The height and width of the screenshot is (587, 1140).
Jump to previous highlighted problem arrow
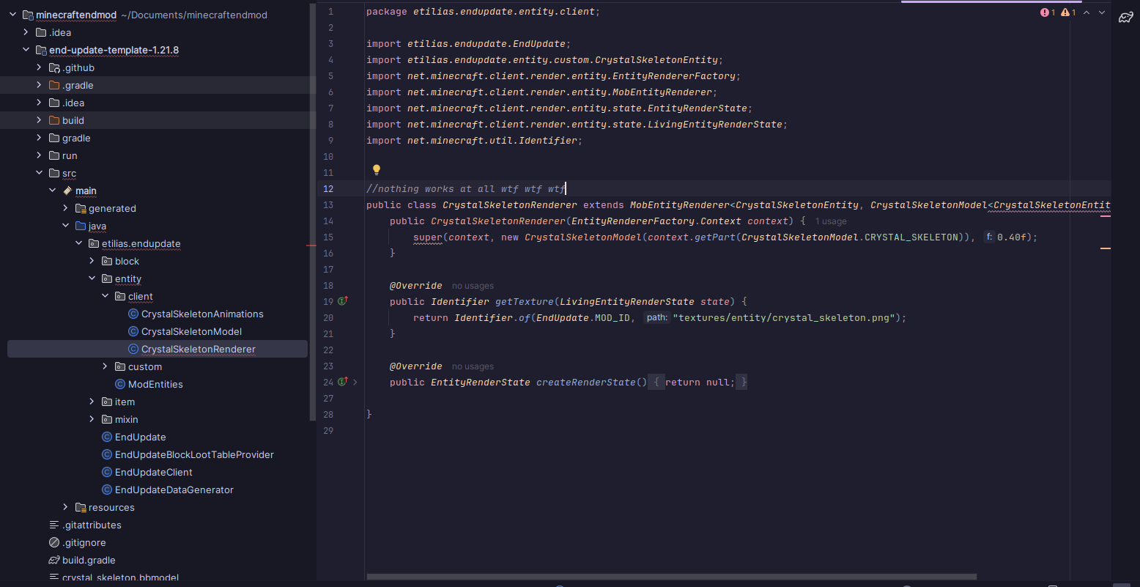[x=1087, y=12]
